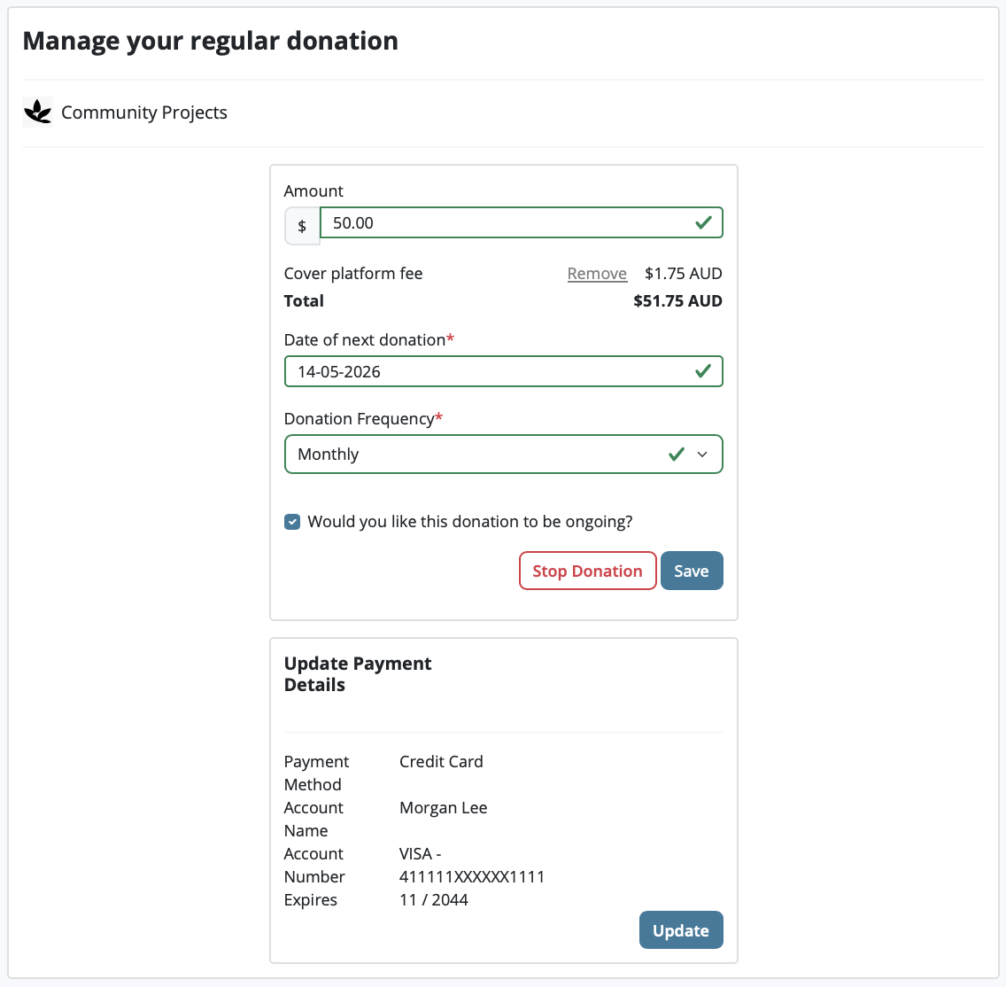1006x987 pixels.
Task: Click the green checkmark in the Amount field
Action: pyautogui.click(x=704, y=222)
